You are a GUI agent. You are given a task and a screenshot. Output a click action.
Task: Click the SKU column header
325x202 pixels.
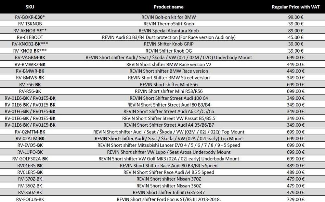click(30, 7)
